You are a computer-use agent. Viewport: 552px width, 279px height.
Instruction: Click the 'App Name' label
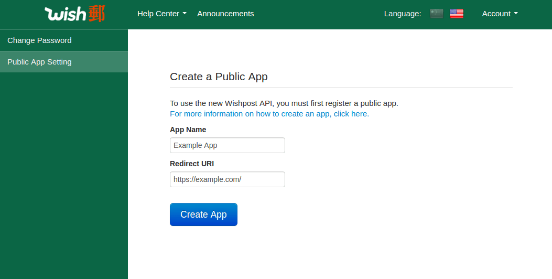click(188, 130)
